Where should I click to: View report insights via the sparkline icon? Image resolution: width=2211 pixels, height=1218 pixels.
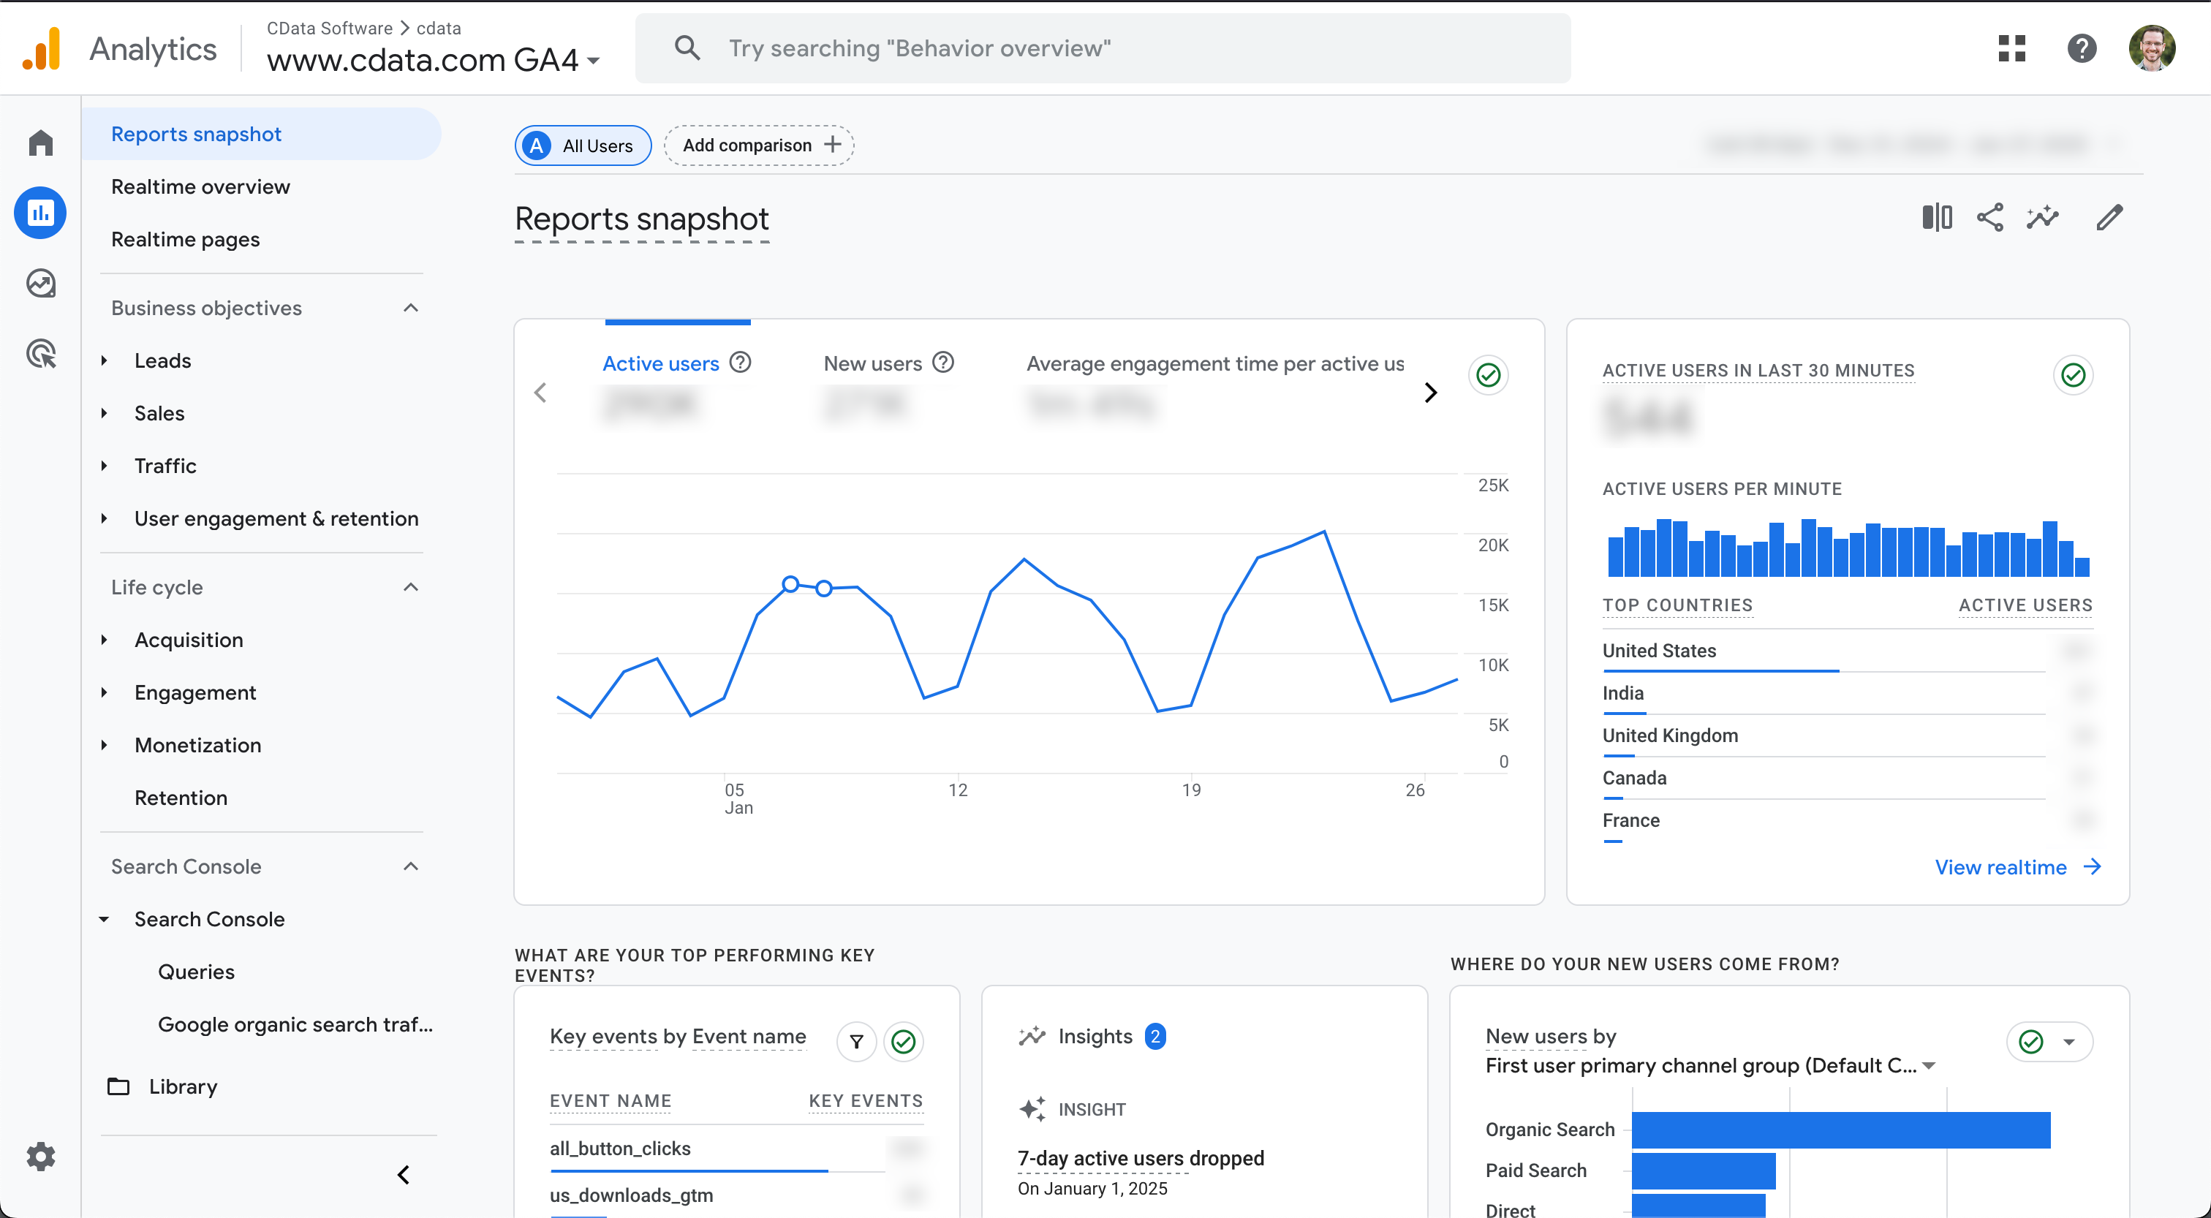click(x=2043, y=217)
